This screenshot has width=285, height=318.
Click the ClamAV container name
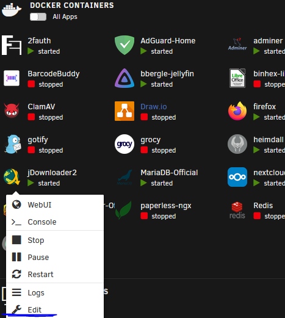(41, 107)
